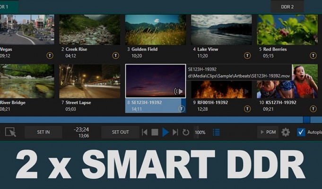
Task: Click the clip selection cursor icon
Action: pos(11,132)
